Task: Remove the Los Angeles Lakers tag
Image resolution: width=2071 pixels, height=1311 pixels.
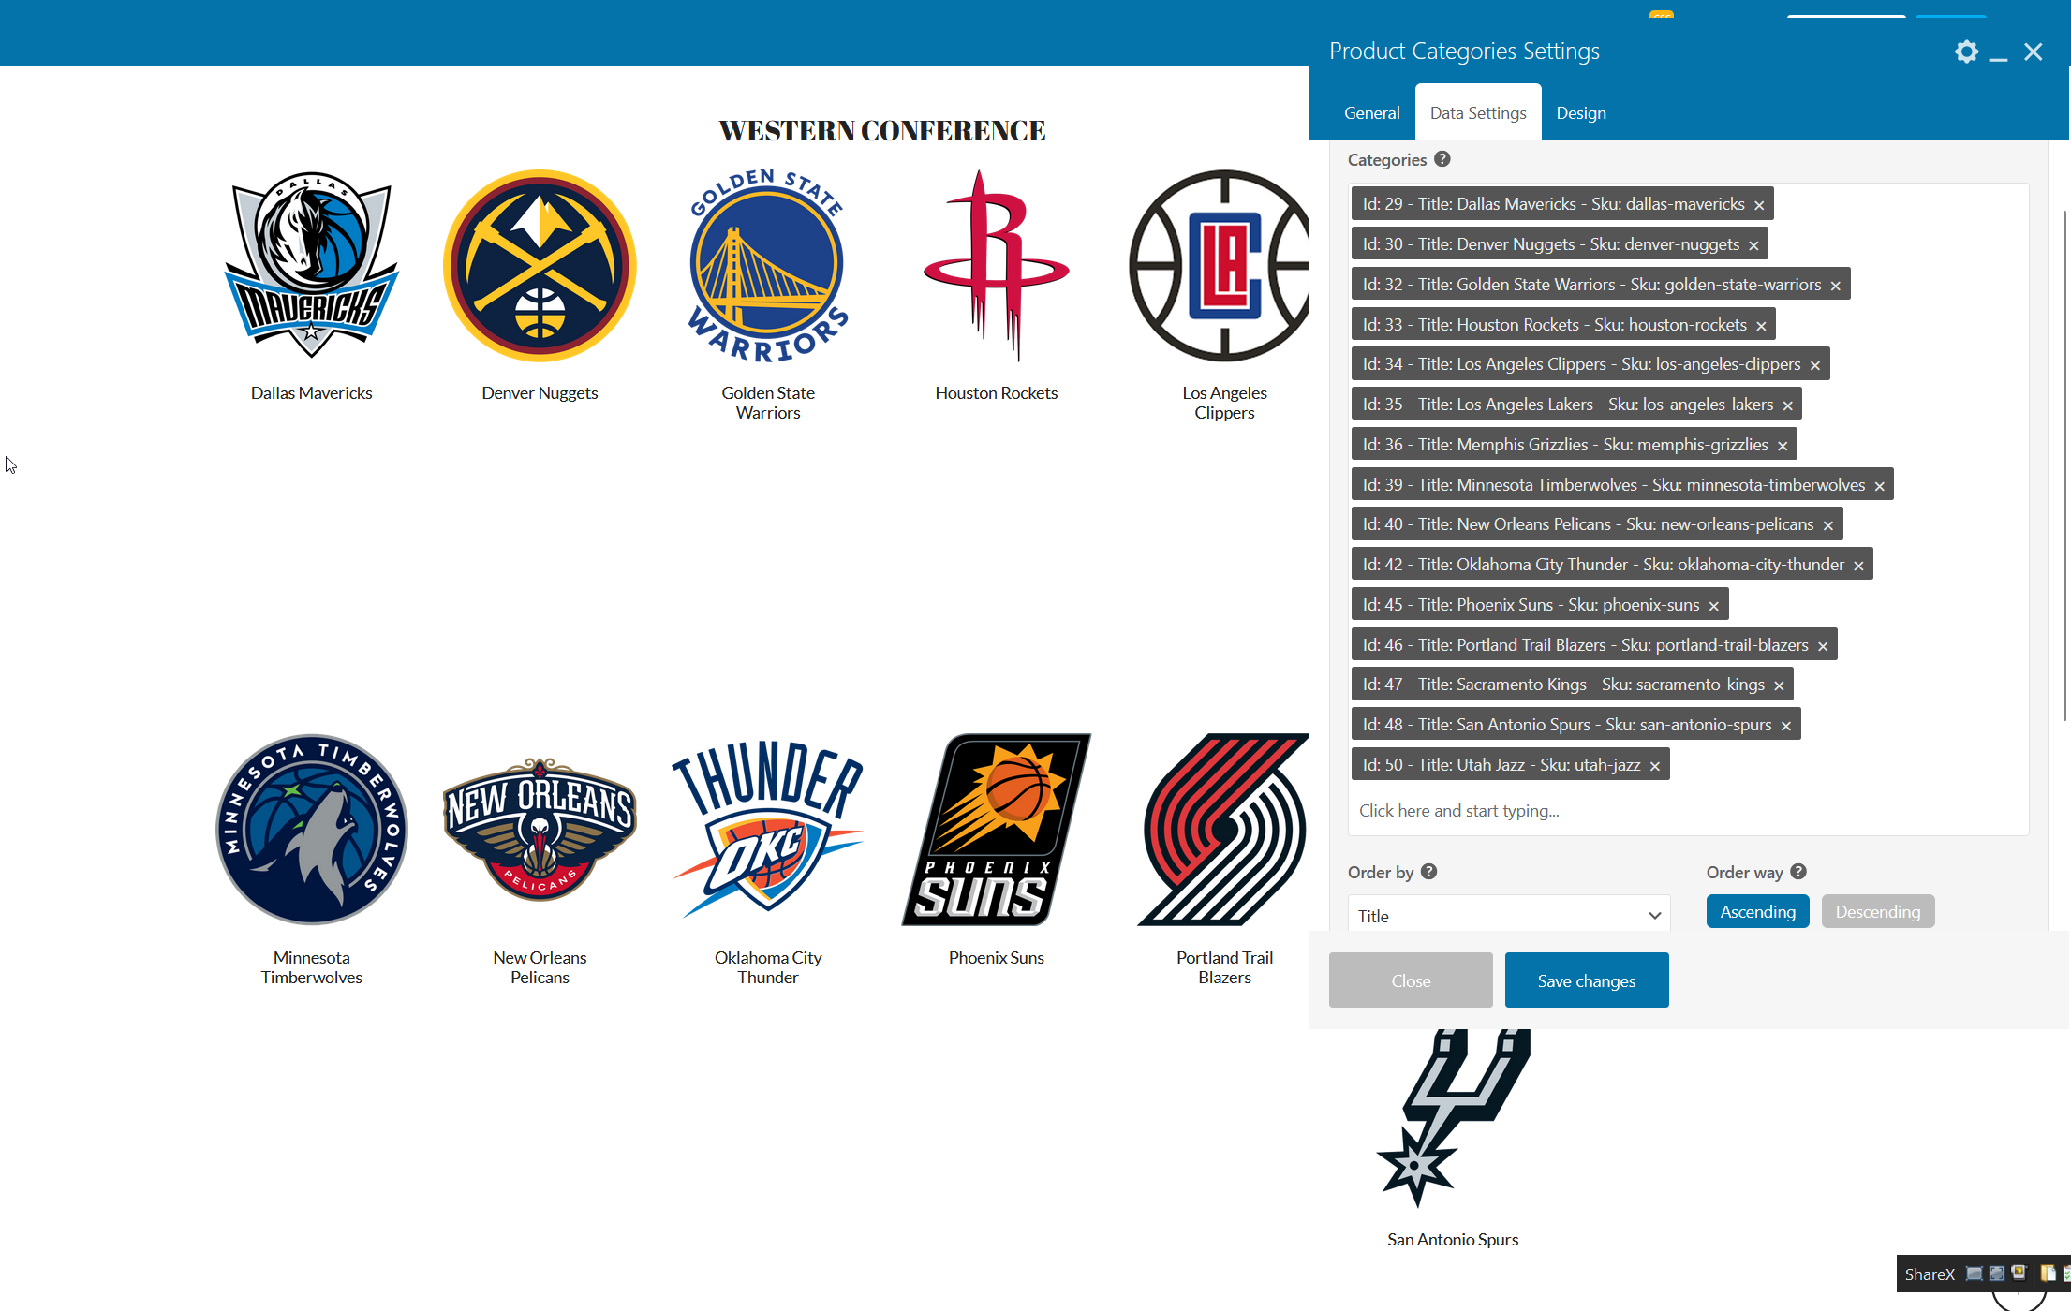Action: (x=1787, y=405)
